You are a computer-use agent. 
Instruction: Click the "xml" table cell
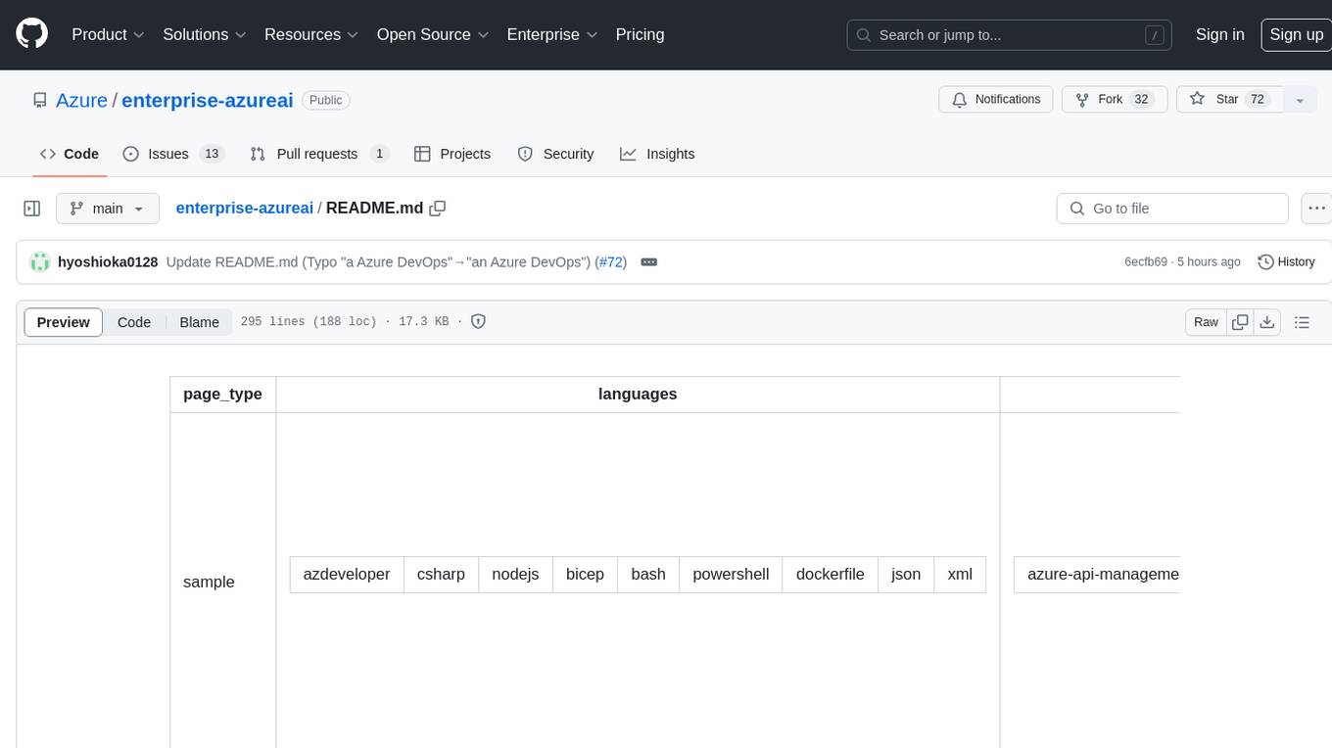960,574
